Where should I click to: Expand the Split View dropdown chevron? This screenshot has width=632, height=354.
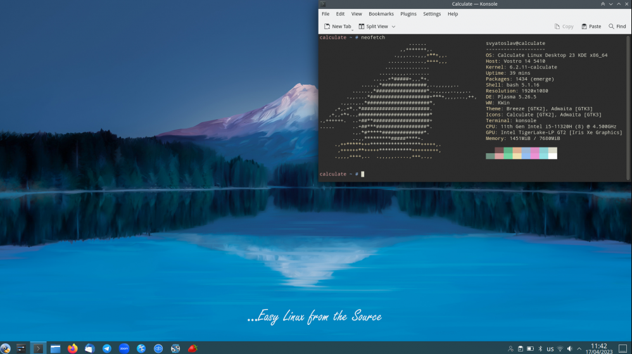point(393,27)
